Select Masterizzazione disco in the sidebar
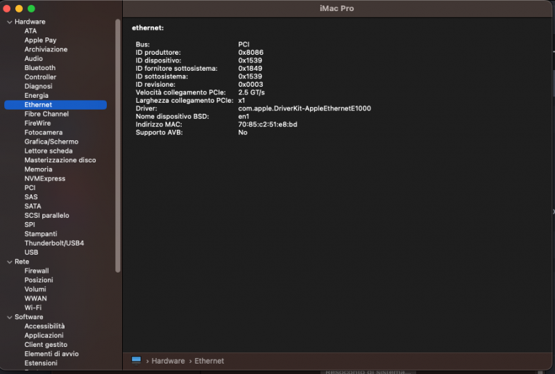 point(60,160)
